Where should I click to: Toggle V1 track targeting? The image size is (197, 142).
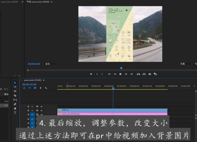pyautogui.click(x=32, y=114)
